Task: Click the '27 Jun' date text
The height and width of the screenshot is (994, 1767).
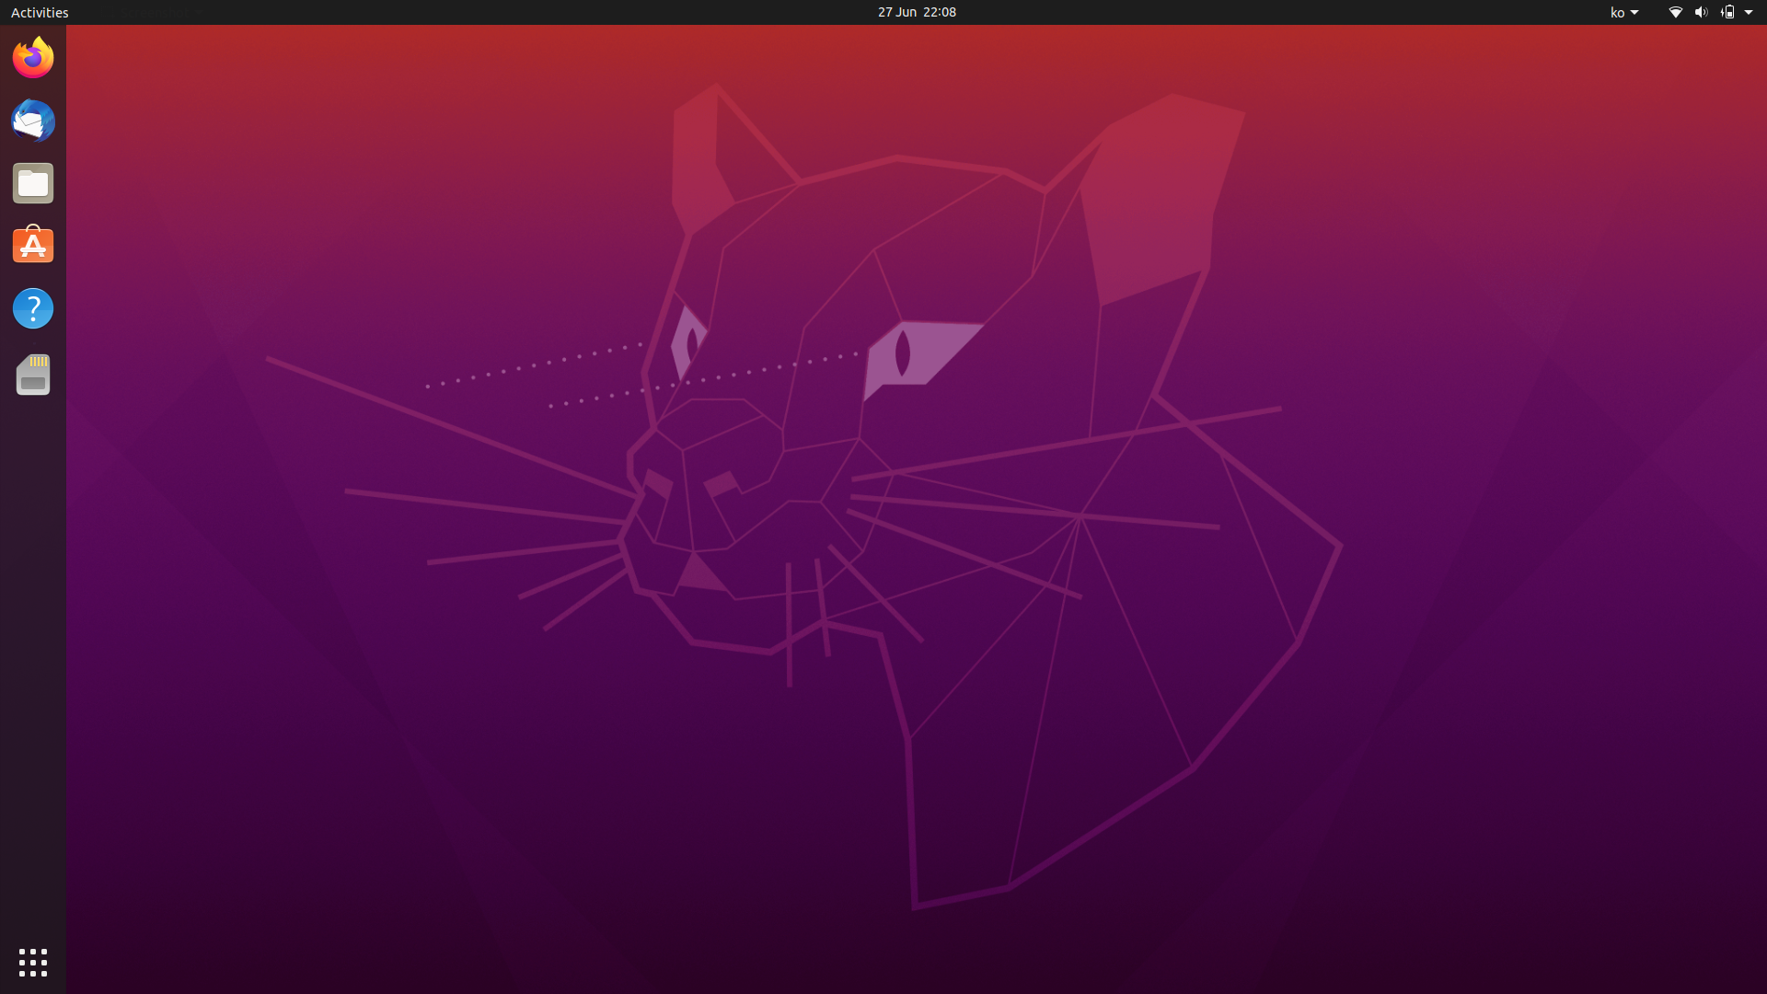Action: (x=896, y=12)
